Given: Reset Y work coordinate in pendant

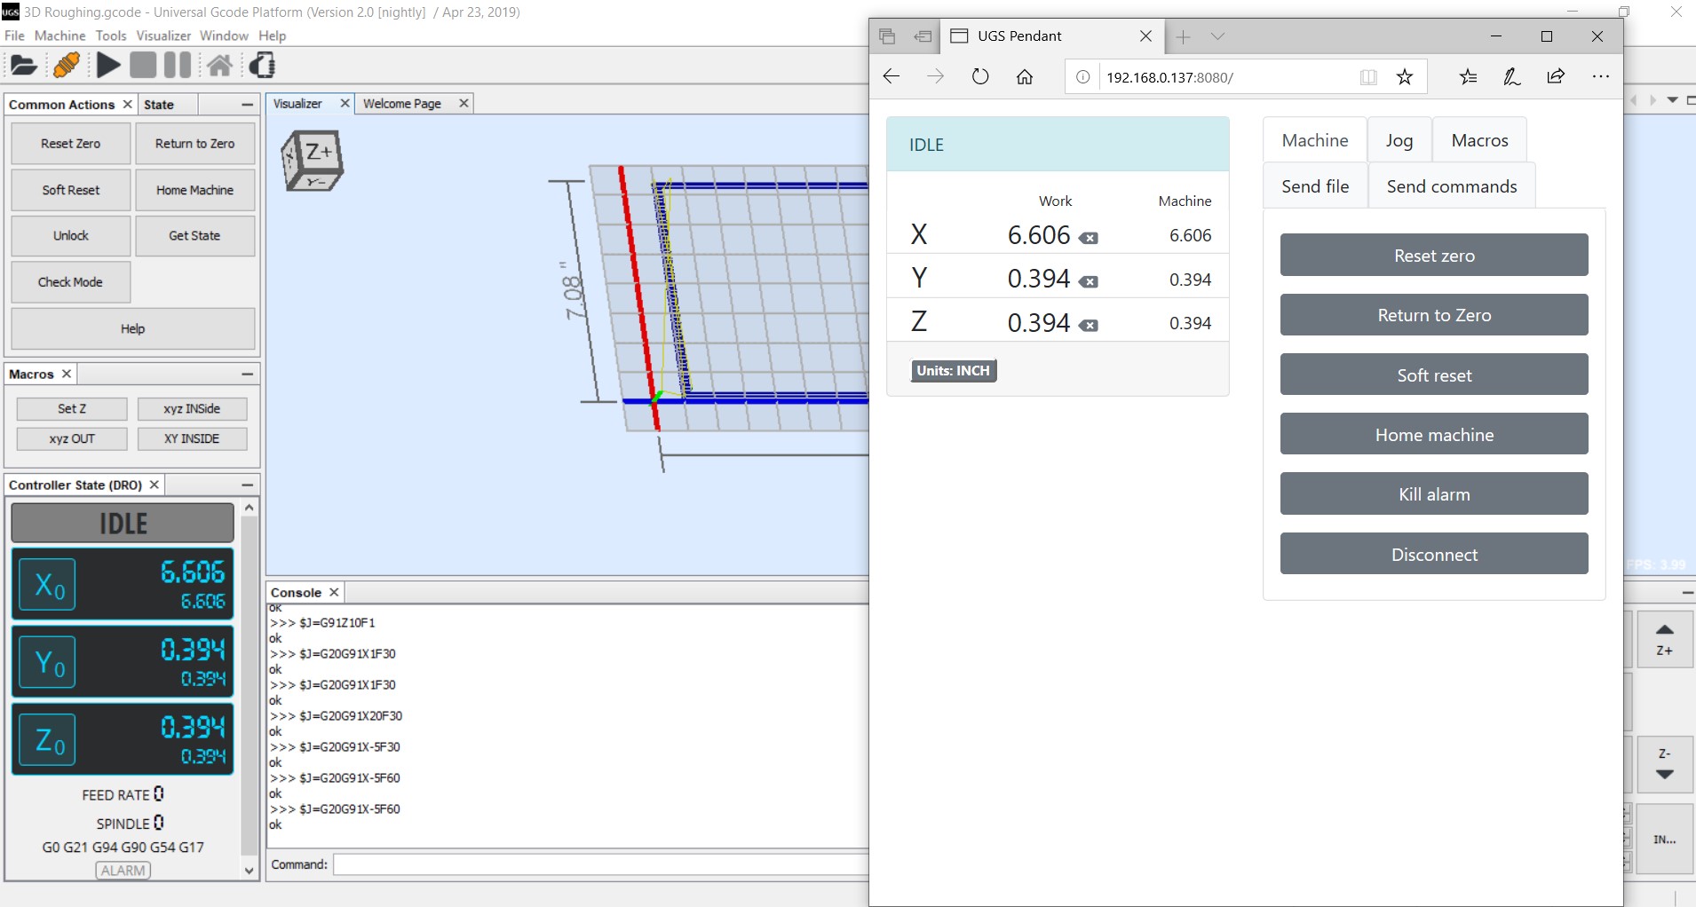Looking at the screenshot, I should 1089,281.
